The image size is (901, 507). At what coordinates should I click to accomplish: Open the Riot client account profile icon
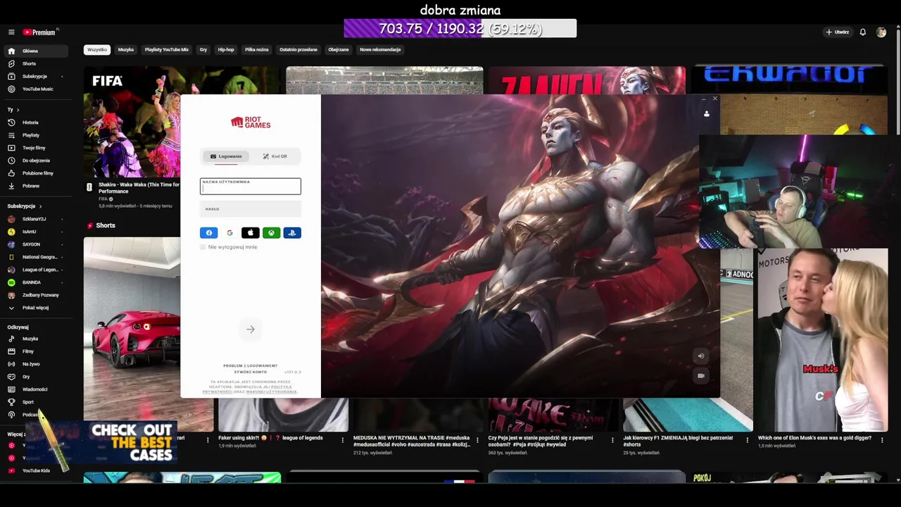coord(706,113)
